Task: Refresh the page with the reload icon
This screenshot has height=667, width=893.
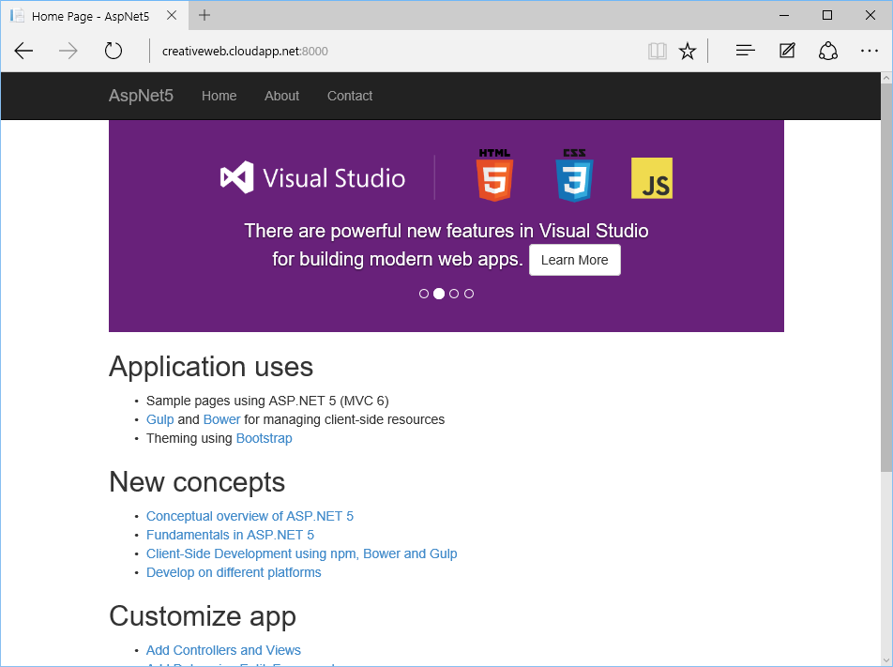Action: (114, 51)
